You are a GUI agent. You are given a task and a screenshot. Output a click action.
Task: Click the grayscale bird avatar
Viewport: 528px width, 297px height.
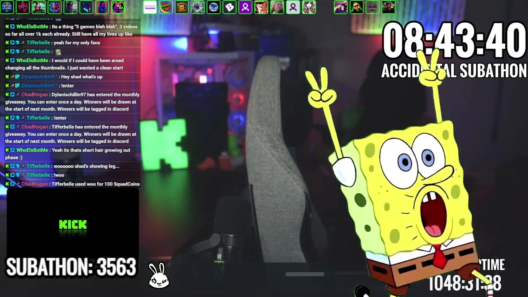click(198, 7)
